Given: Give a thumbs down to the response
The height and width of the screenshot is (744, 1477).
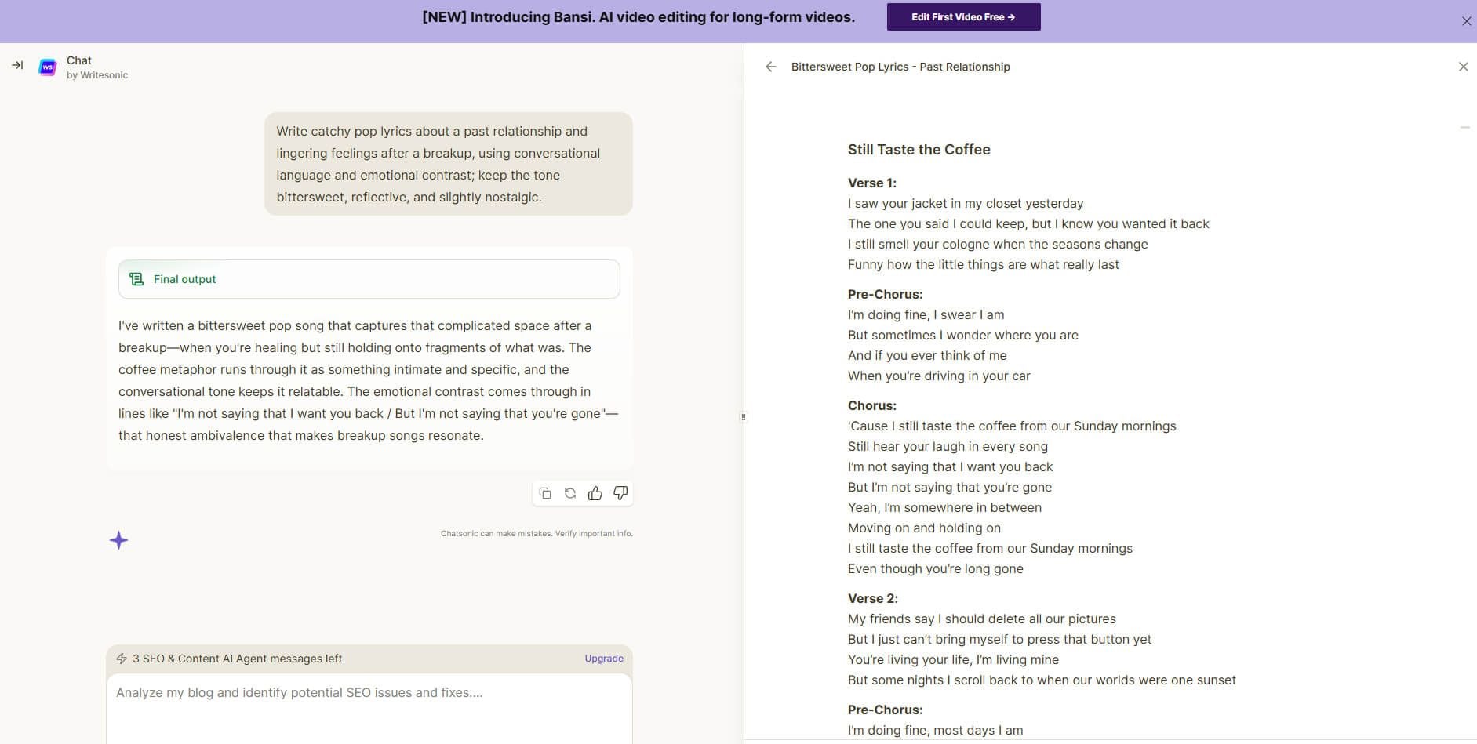Looking at the screenshot, I should [620, 493].
